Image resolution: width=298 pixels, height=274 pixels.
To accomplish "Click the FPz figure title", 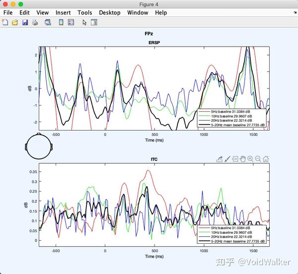I will pyautogui.click(x=149, y=34).
